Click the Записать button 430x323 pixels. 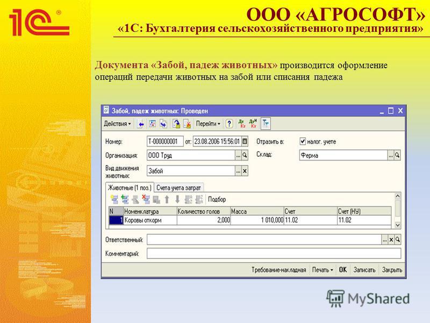coord(364,270)
